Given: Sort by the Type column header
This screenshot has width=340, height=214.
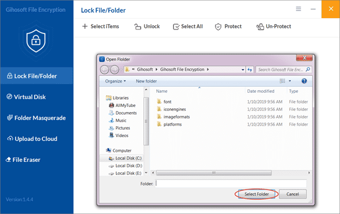Looking at the screenshot, I should (294, 91).
